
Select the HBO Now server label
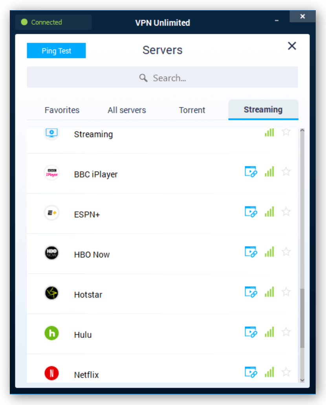[x=92, y=255]
